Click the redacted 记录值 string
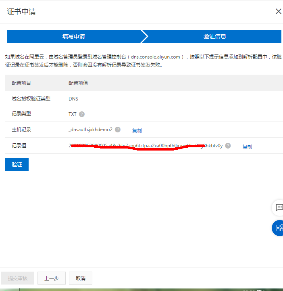This screenshot has width=283, height=291. click(x=146, y=146)
